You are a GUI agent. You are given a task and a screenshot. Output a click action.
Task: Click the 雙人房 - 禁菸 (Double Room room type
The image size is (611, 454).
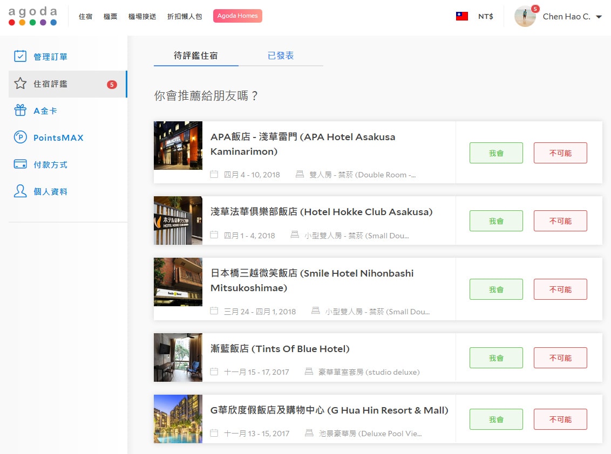click(x=362, y=175)
